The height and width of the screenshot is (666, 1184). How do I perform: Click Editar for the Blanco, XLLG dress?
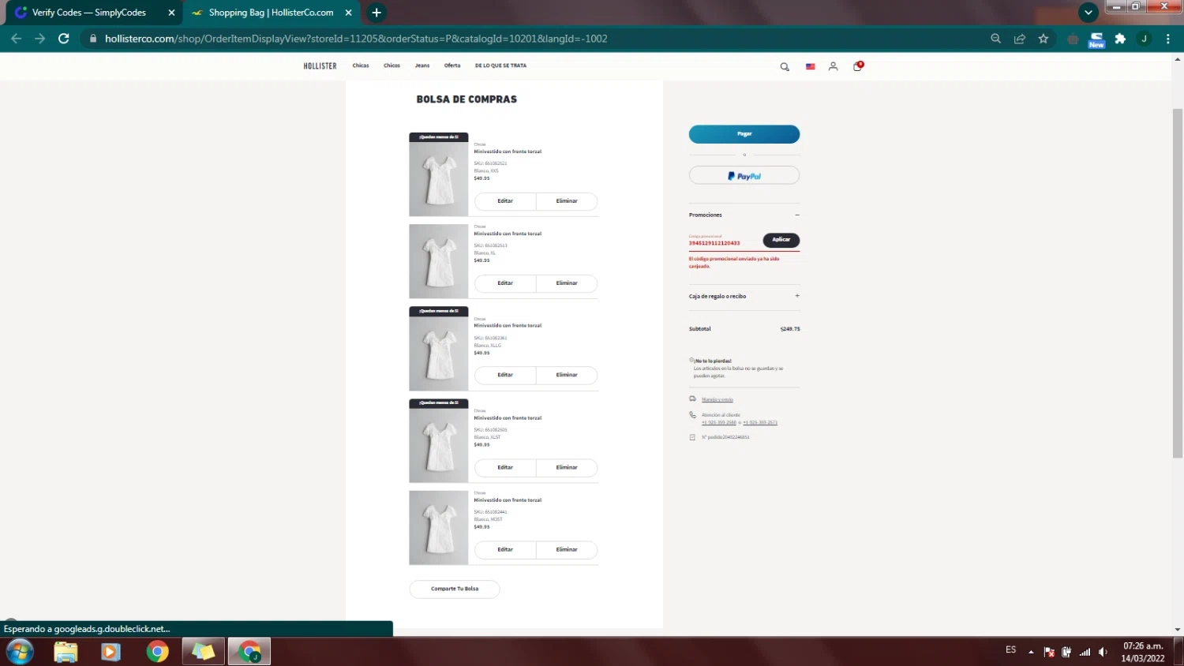pyautogui.click(x=505, y=375)
